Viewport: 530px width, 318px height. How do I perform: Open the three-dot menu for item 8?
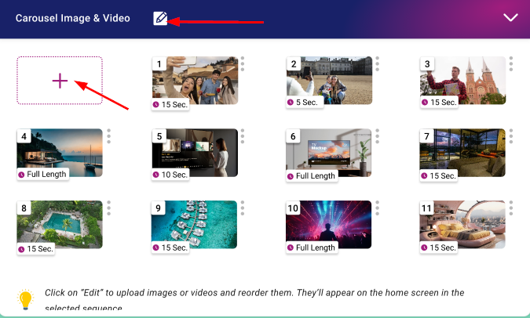109,208
